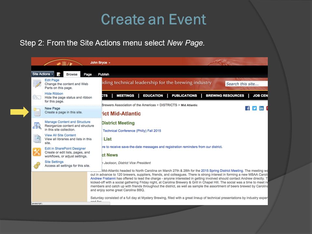The height and width of the screenshot is (234, 312).
Task: Click the 'Jackson, District Vice President' text
Action: [127, 163]
